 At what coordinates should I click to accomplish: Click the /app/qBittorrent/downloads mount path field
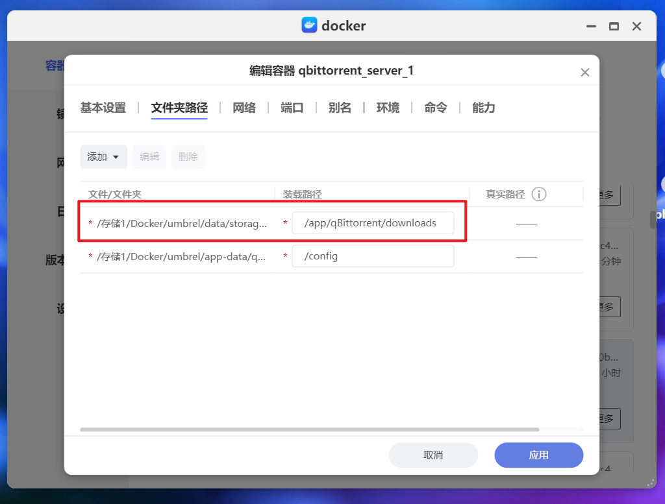(x=373, y=222)
